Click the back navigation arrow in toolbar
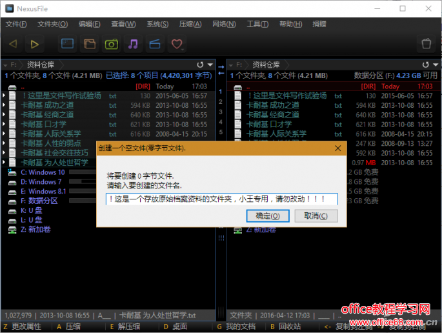The width and height of the screenshot is (442, 333). click(13, 44)
